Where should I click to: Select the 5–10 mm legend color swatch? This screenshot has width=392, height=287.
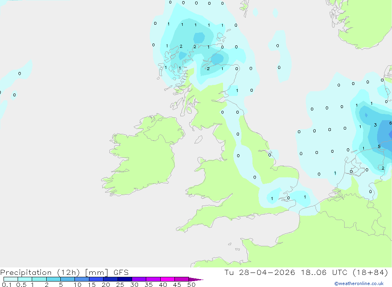[68, 279]
